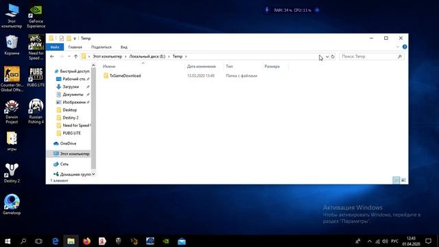This screenshot has height=247, width=439.
Task: Select Russian Fishing 4 desktop shortcut
Action: pos(36,111)
